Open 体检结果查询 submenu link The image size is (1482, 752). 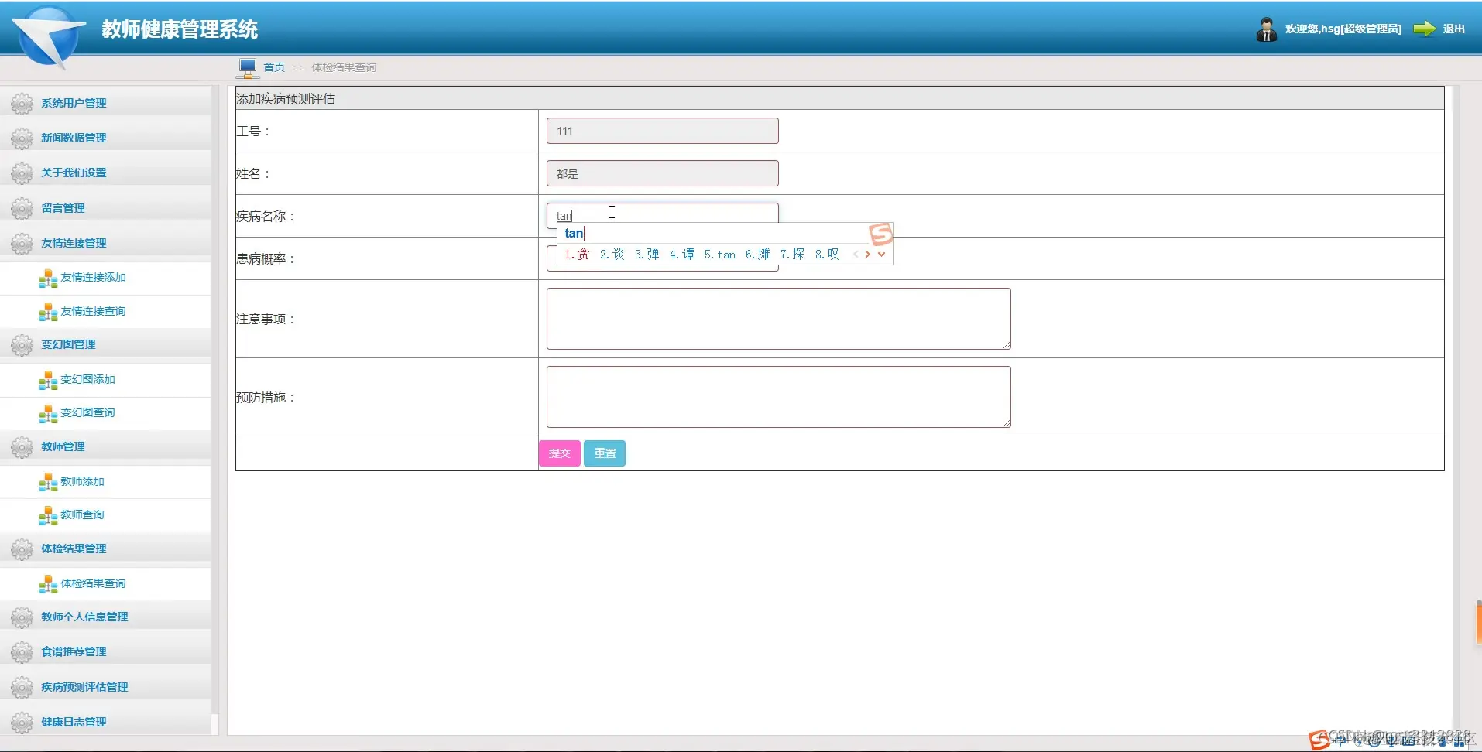93,583
